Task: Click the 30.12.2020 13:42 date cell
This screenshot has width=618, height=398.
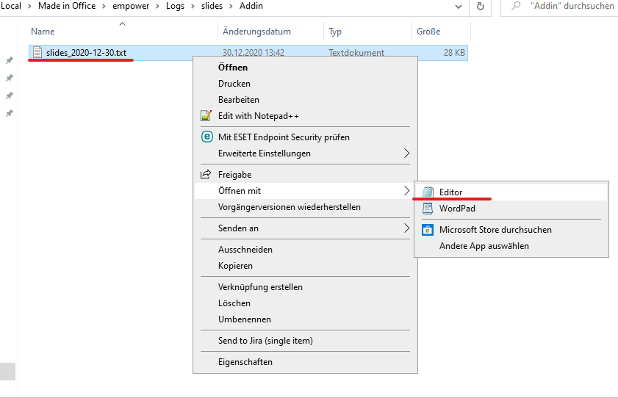Action: click(254, 52)
